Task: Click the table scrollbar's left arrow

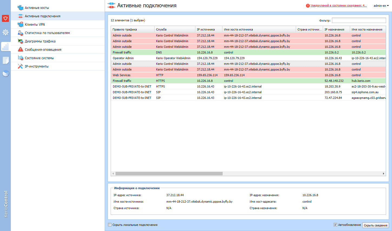Action: 113,174
